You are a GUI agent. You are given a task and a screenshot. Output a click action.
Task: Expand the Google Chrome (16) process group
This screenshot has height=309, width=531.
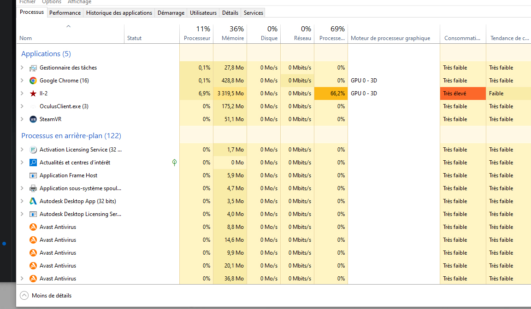coord(22,81)
